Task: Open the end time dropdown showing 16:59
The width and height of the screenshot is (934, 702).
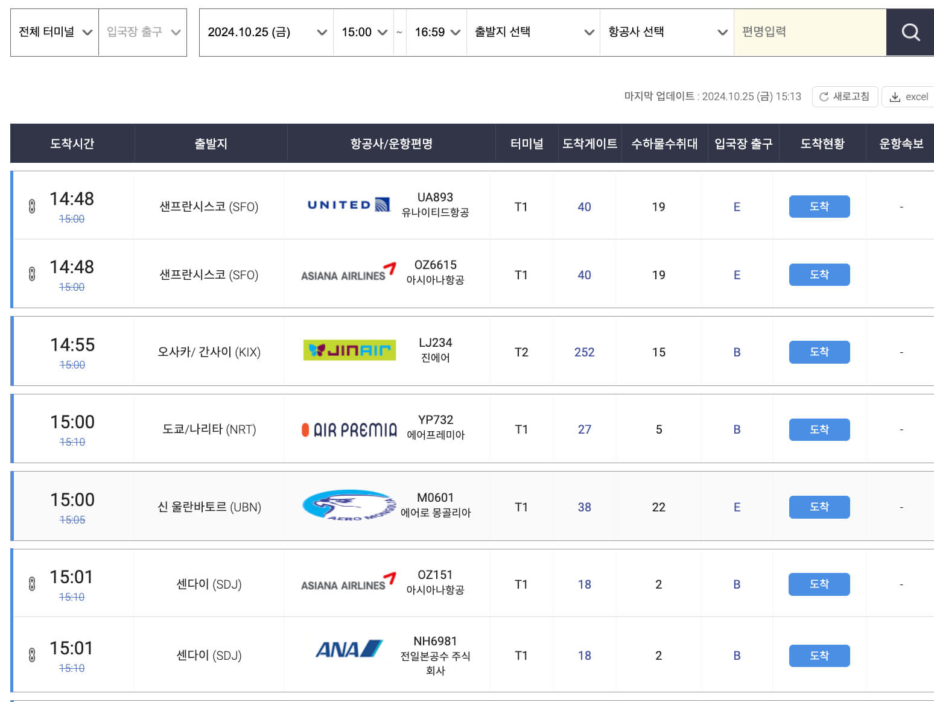Action: pos(437,32)
